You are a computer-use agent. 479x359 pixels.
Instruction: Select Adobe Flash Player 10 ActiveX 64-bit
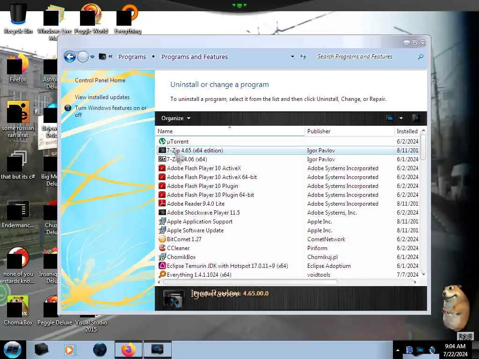click(x=288, y=177)
